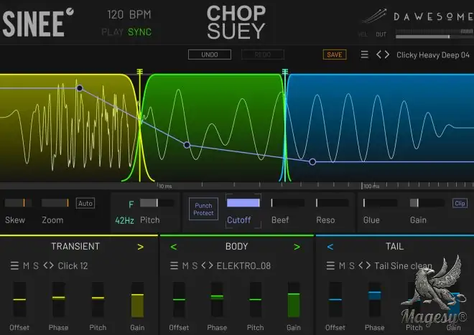This screenshot has height=335, width=474.
Task: Open the Transient layer menu icon
Action: (x=14, y=266)
